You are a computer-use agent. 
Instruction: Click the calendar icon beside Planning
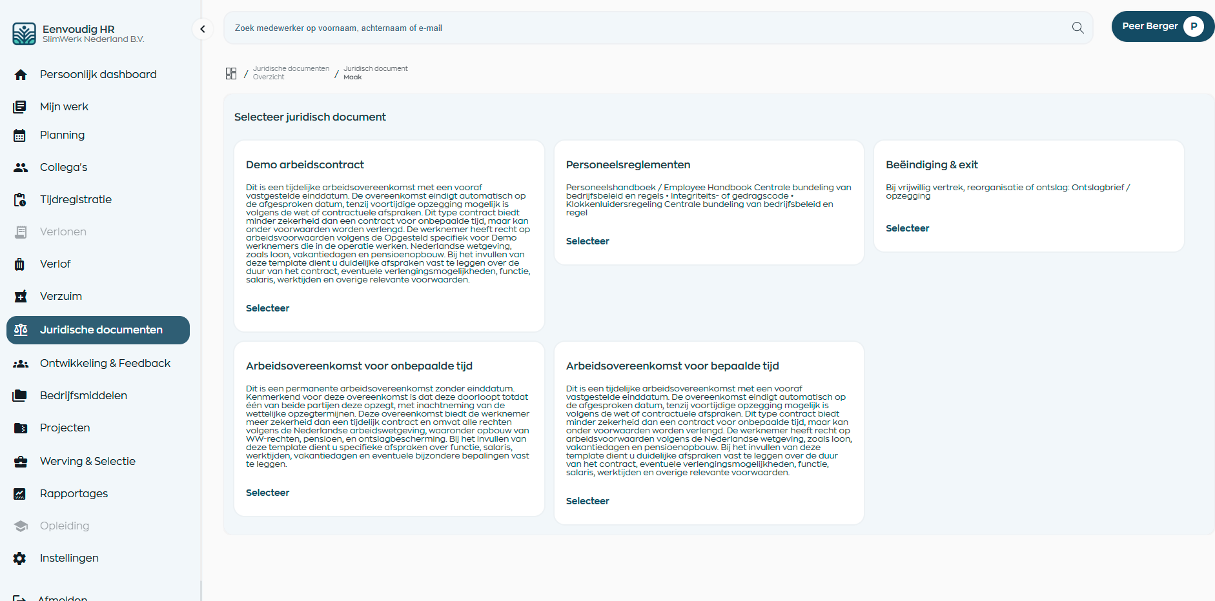[x=20, y=135]
